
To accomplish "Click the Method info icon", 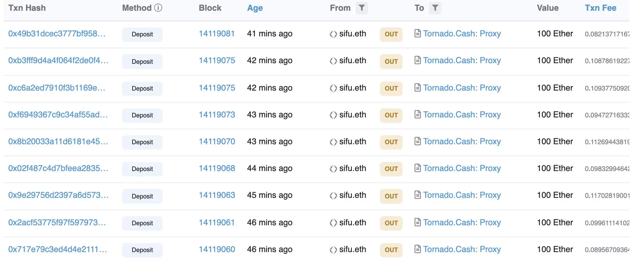I will (x=158, y=8).
